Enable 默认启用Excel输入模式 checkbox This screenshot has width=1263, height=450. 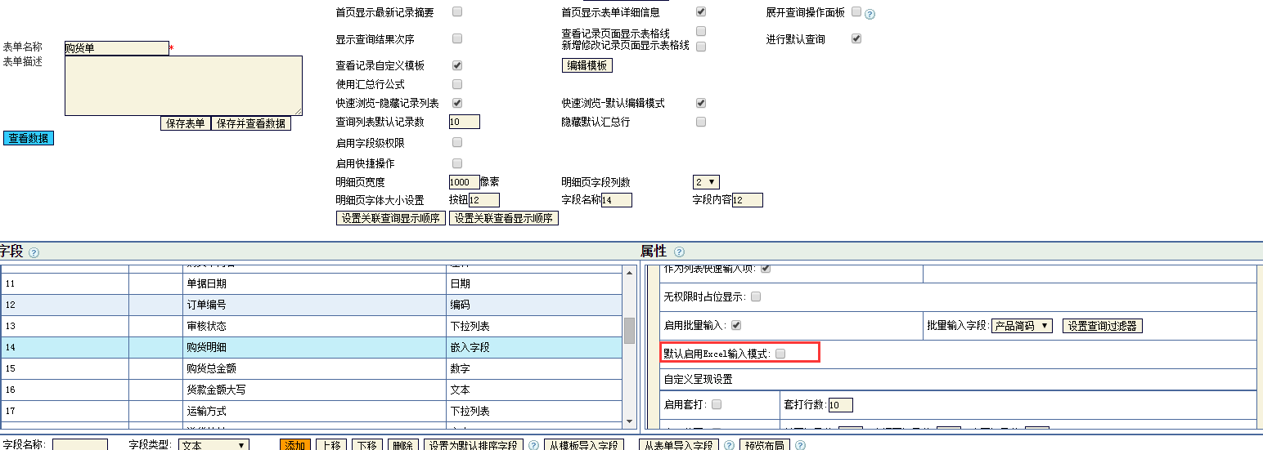click(780, 354)
